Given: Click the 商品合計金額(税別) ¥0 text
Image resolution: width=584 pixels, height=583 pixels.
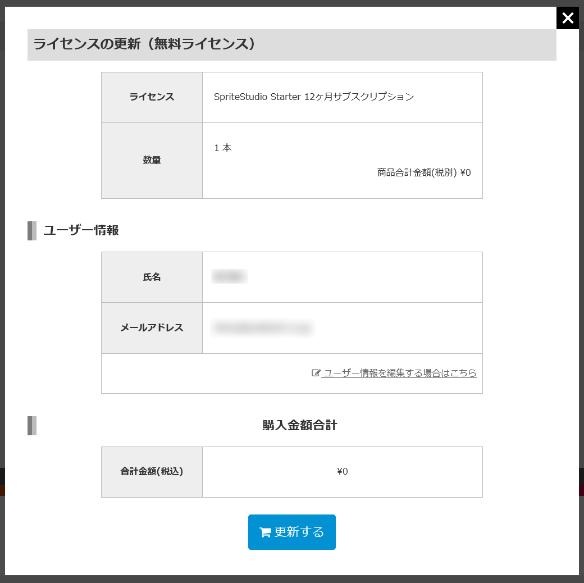Looking at the screenshot, I should point(424,172).
